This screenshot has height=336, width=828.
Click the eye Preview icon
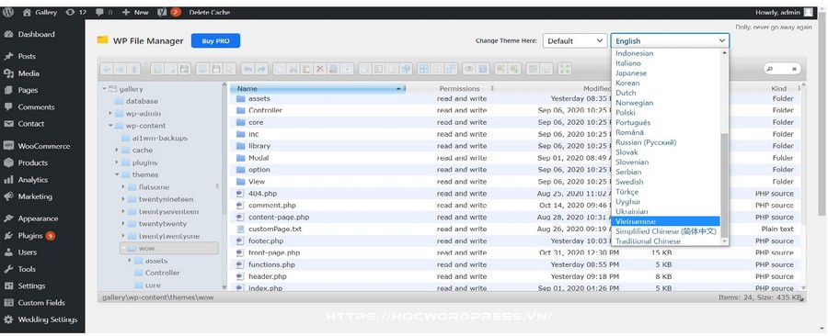(x=469, y=69)
